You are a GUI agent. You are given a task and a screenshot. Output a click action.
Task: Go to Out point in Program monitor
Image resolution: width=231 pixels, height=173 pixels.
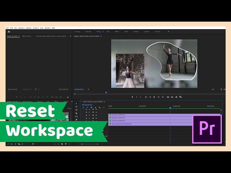163,97
